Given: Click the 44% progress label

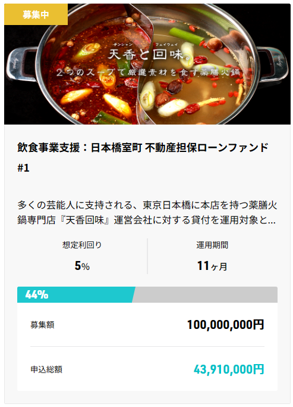Looking at the screenshot, I should point(37,294).
